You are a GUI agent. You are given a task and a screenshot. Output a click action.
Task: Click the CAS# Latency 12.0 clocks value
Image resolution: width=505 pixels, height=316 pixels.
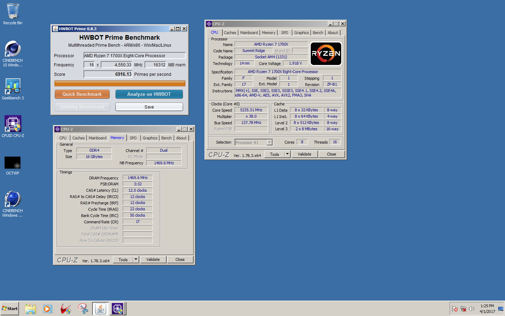click(x=137, y=190)
